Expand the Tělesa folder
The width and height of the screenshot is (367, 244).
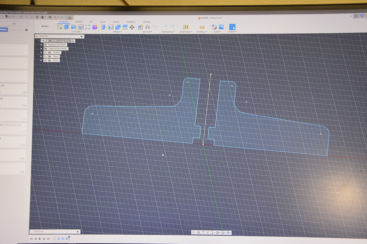tap(41, 56)
